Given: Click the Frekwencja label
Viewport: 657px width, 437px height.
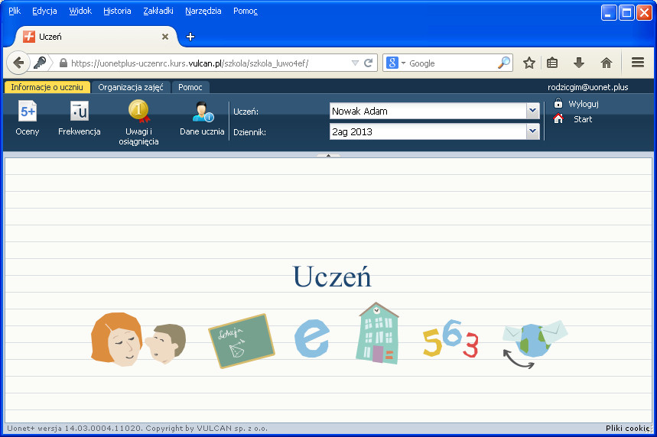Looking at the screenshot, I should coord(80,131).
